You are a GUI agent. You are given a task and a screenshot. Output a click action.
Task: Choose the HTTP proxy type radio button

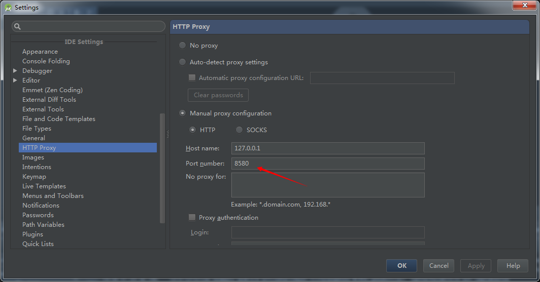(192, 130)
